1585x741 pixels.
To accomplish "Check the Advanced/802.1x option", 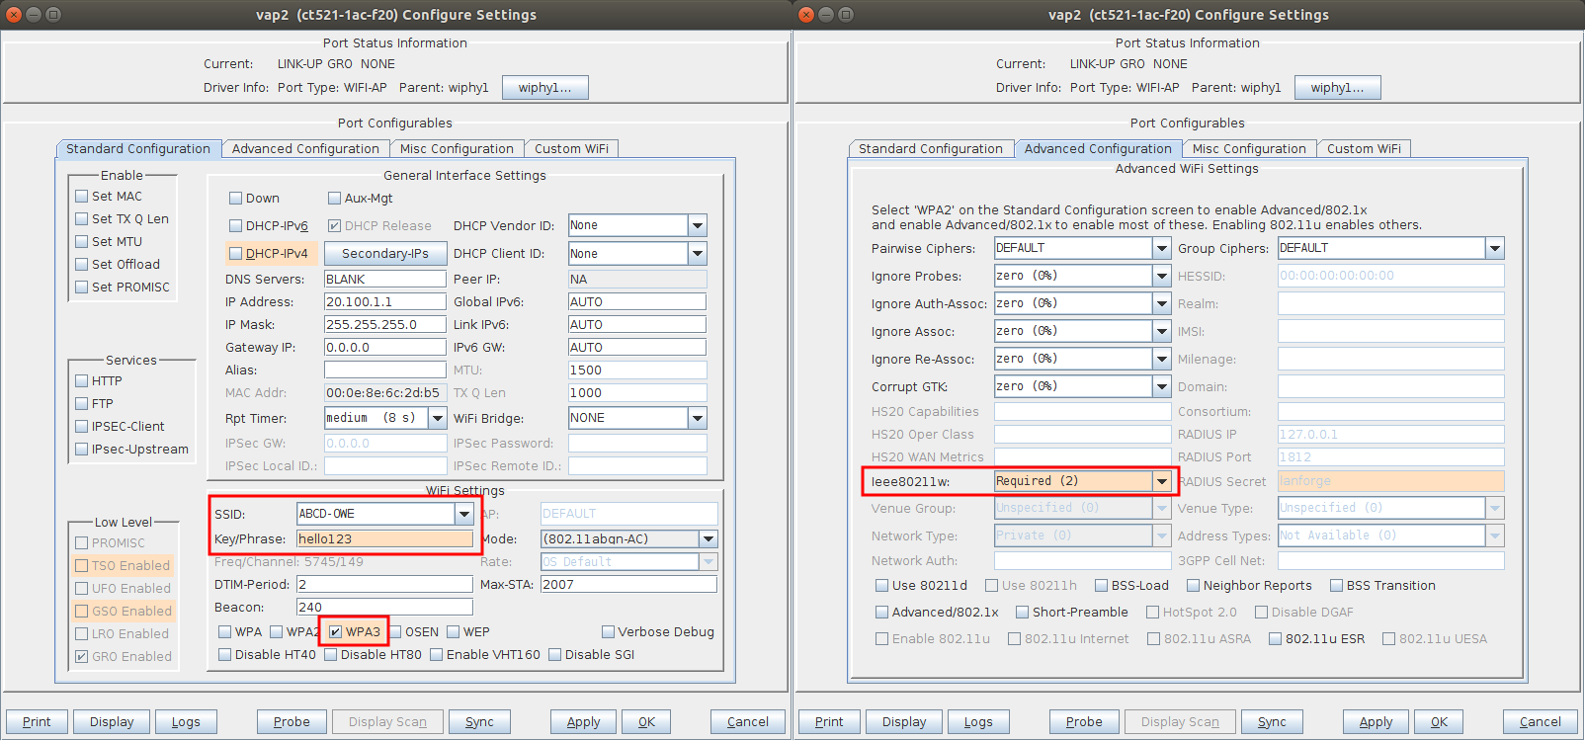I will tap(881, 613).
